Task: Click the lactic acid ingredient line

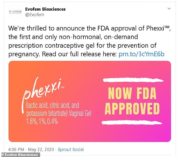Action: (x=52, y=105)
